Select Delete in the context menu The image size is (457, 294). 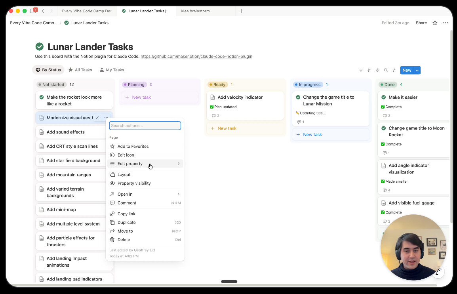click(x=145, y=240)
